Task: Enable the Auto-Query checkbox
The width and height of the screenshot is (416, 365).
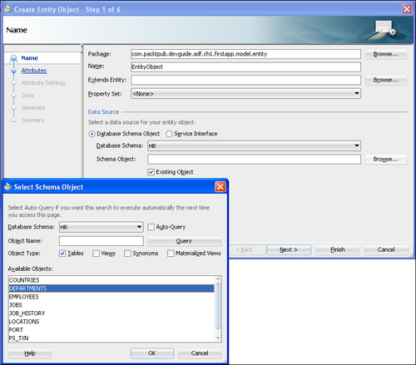Action: tap(151, 227)
